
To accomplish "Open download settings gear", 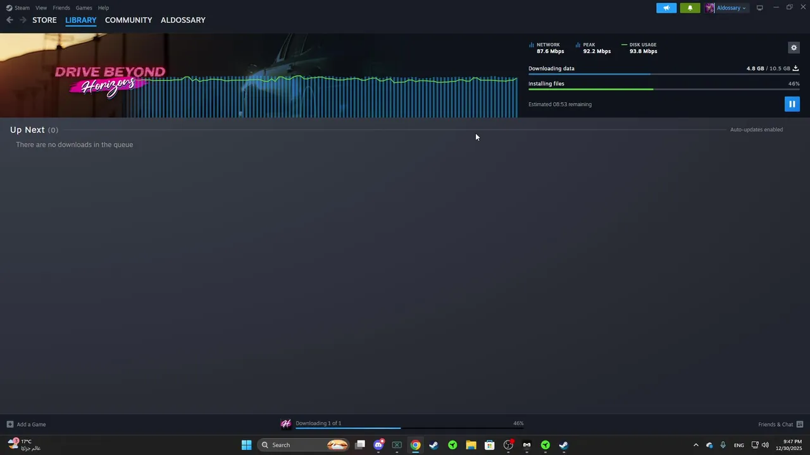I will pyautogui.click(x=794, y=47).
